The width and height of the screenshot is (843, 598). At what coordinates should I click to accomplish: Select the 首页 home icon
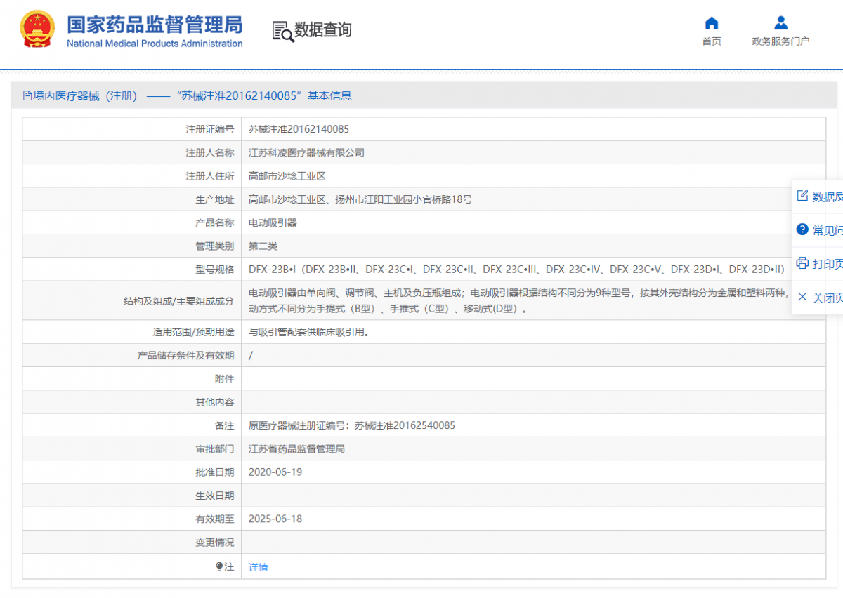click(x=711, y=22)
